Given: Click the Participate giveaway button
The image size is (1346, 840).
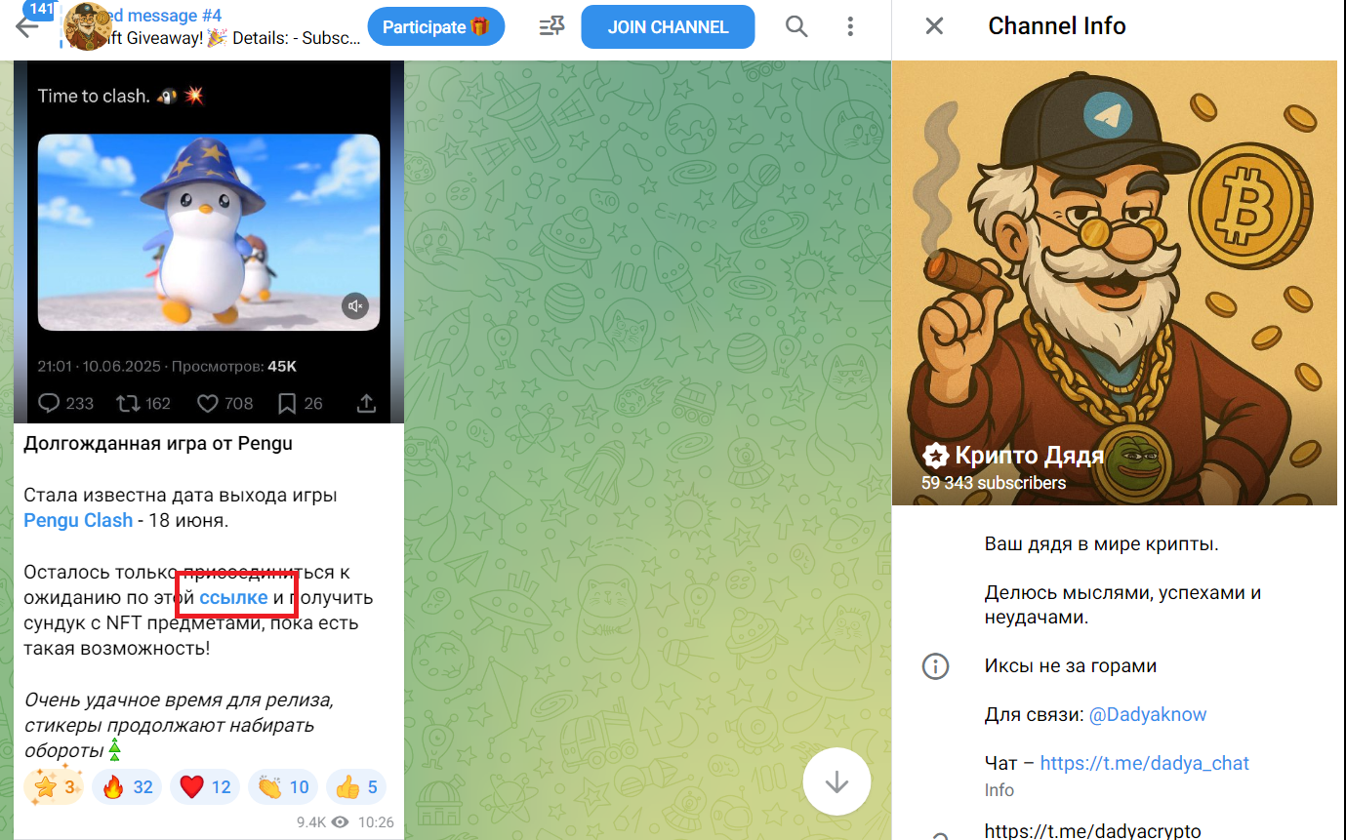Looking at the screenshot, I should [436, 27].
